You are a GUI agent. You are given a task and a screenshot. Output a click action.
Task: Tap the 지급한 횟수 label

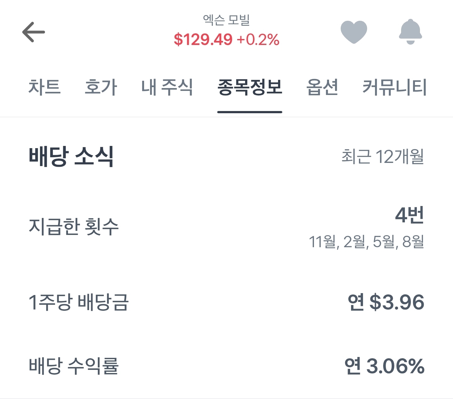click(x=74, y=226)
